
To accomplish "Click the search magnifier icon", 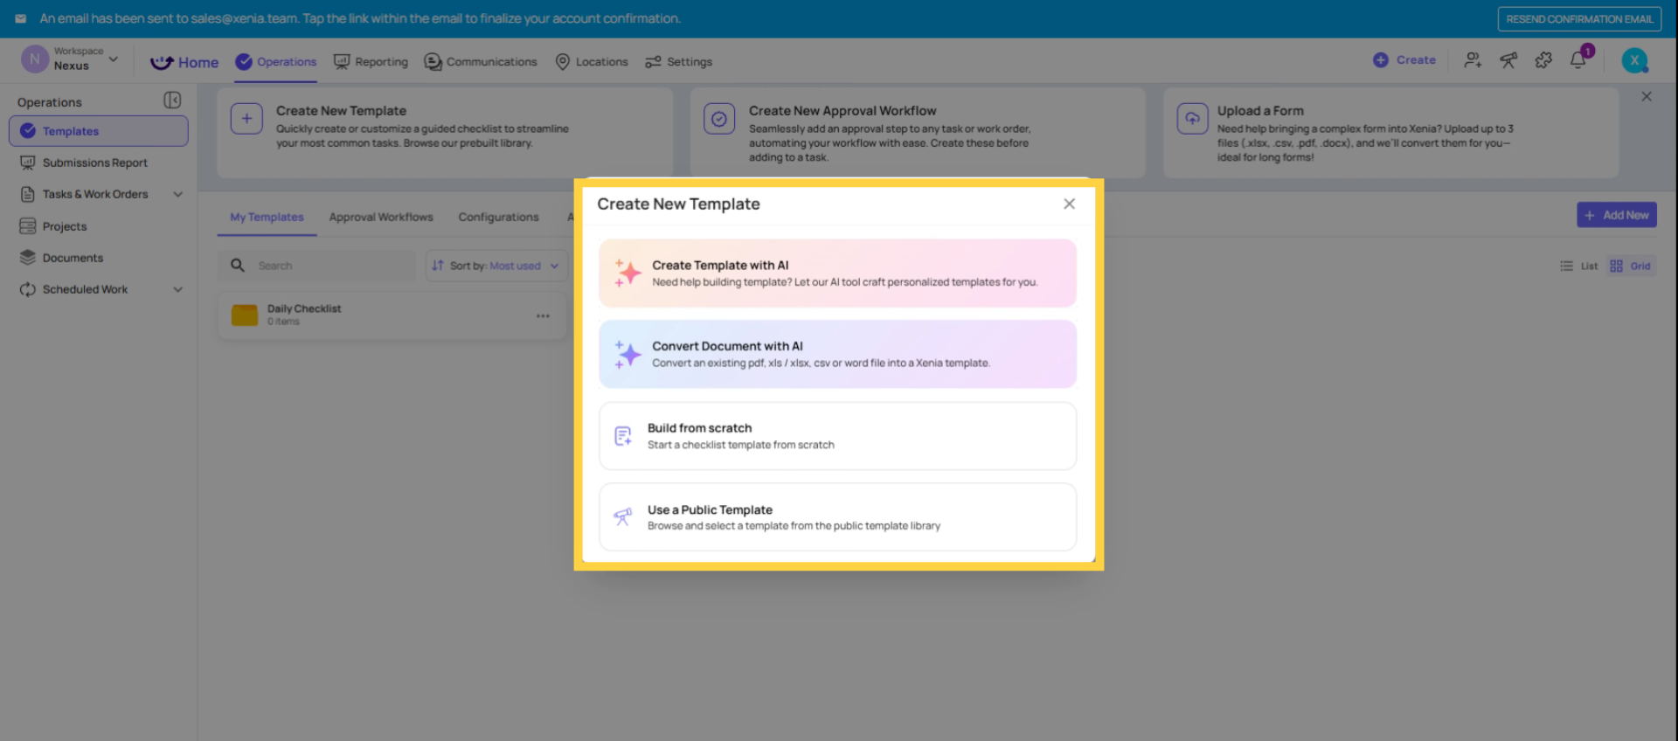I will (238, 265).
